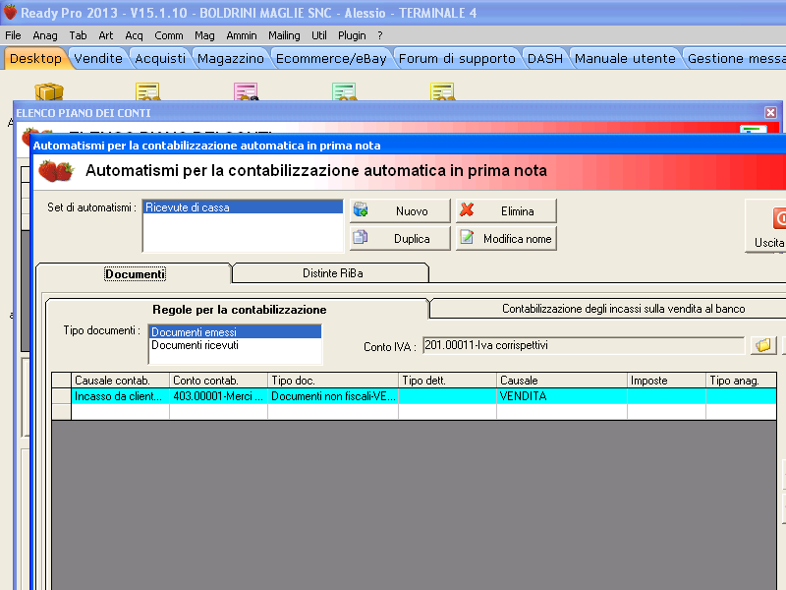Switch to the Vendite tab
786x590 pixels.
point(98,59)
